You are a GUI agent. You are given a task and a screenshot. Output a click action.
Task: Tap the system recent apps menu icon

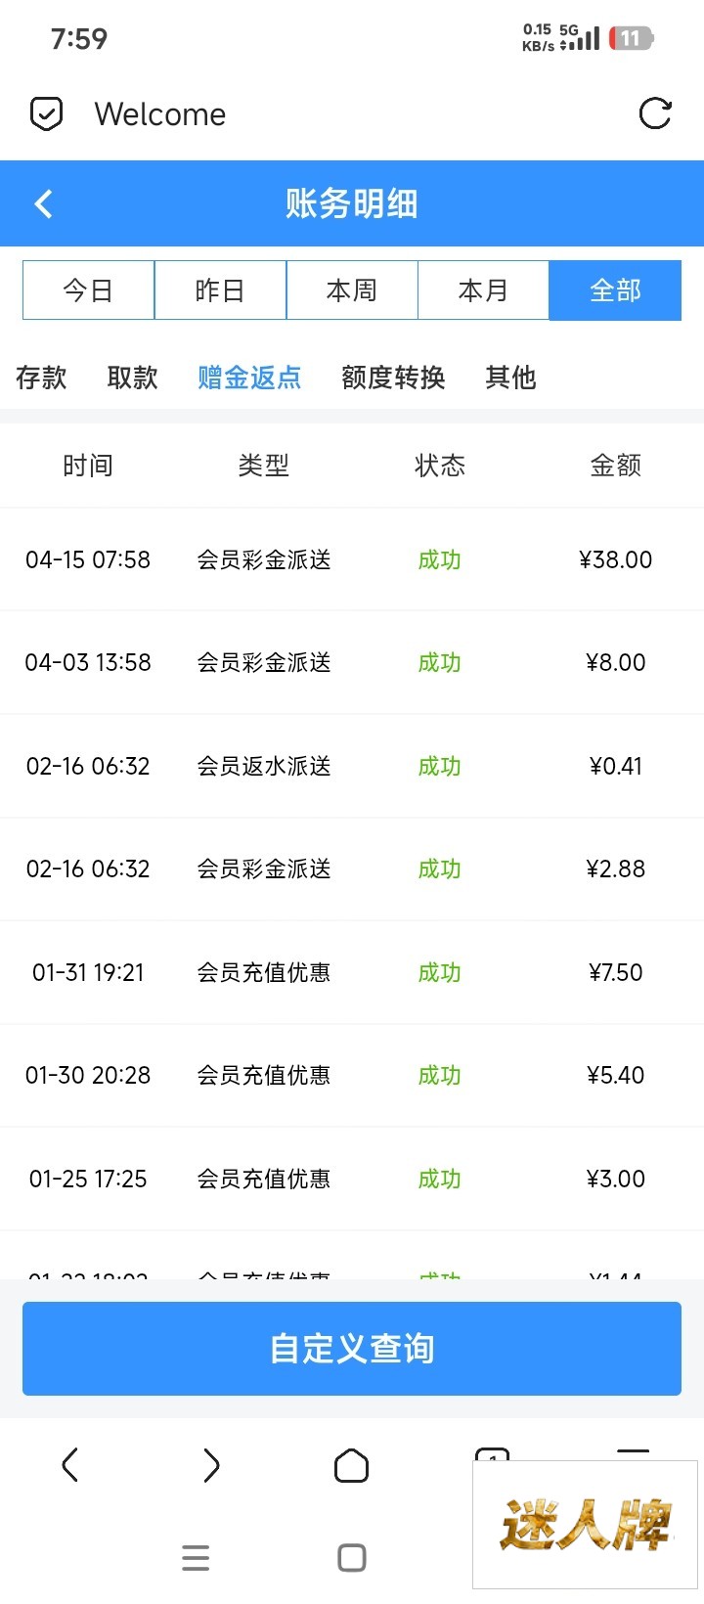click(196, 1558)
